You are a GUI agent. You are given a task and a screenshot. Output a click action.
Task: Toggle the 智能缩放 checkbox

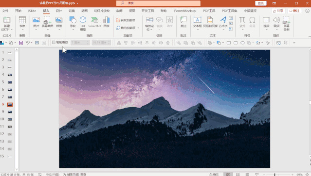(x=54, y=42)
